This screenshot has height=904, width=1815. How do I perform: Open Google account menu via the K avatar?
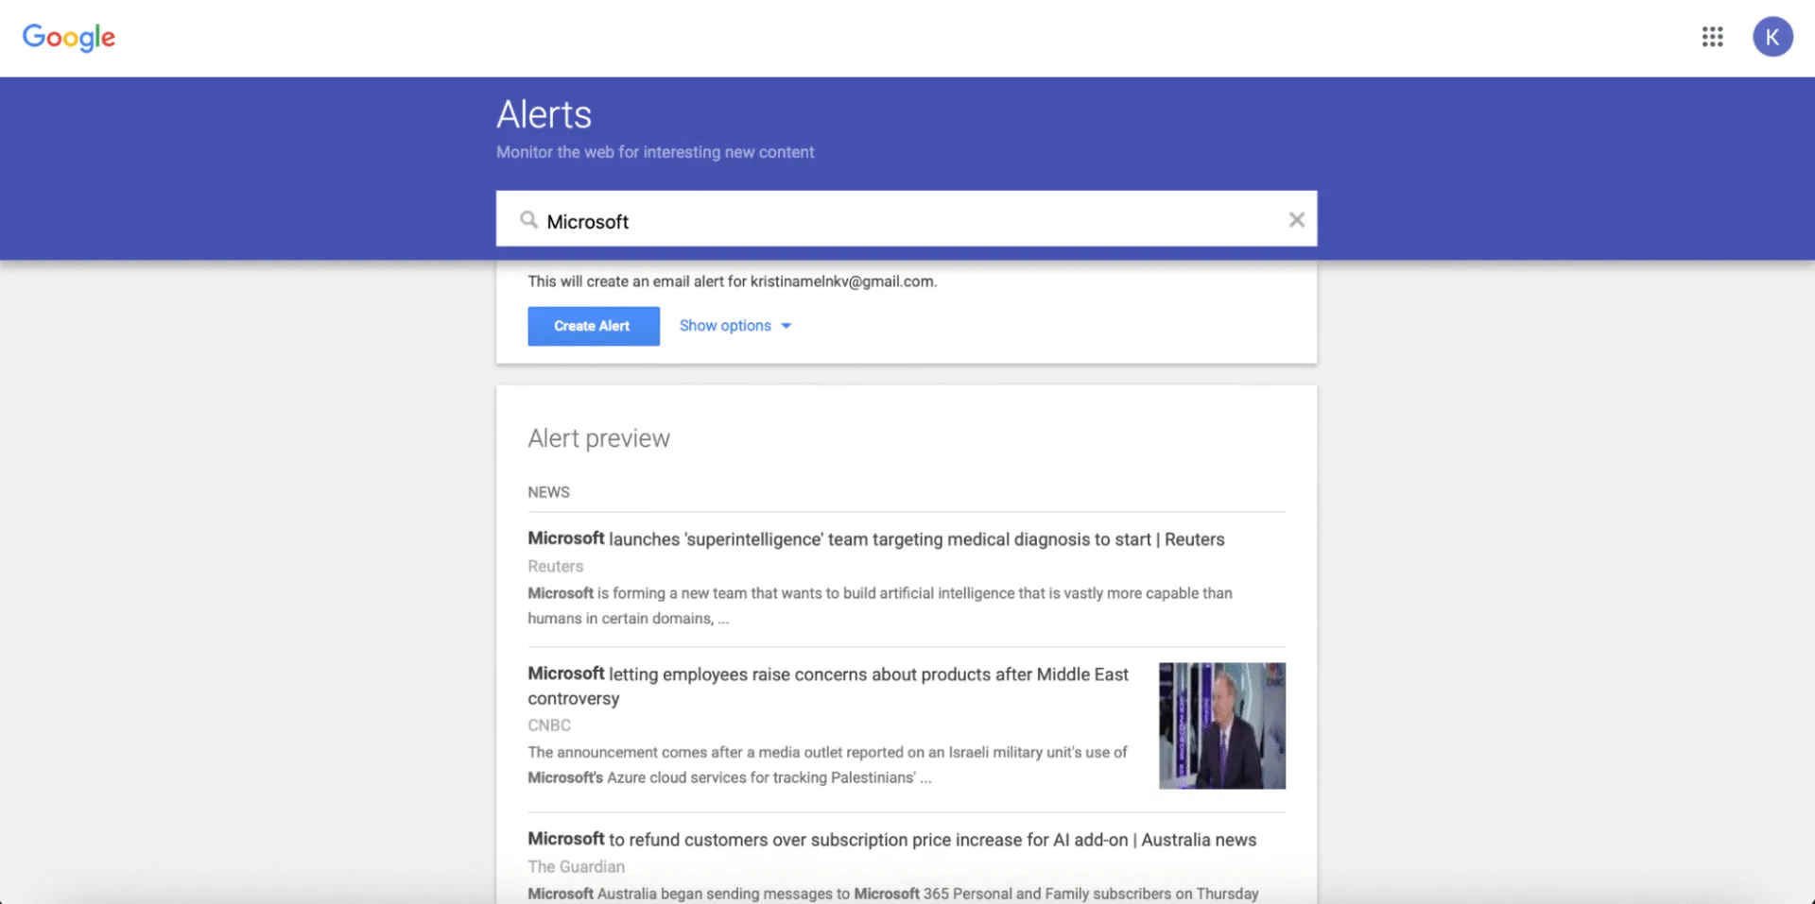click(1772, 37)
